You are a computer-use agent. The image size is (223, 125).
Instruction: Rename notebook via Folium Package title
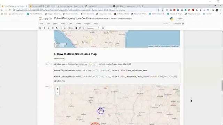click(x=72, y=18)
